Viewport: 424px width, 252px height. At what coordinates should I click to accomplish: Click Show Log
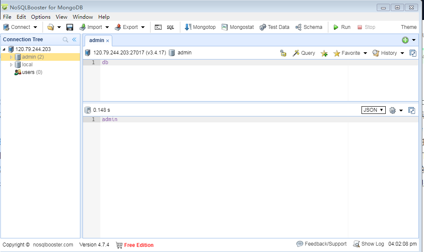369,244
